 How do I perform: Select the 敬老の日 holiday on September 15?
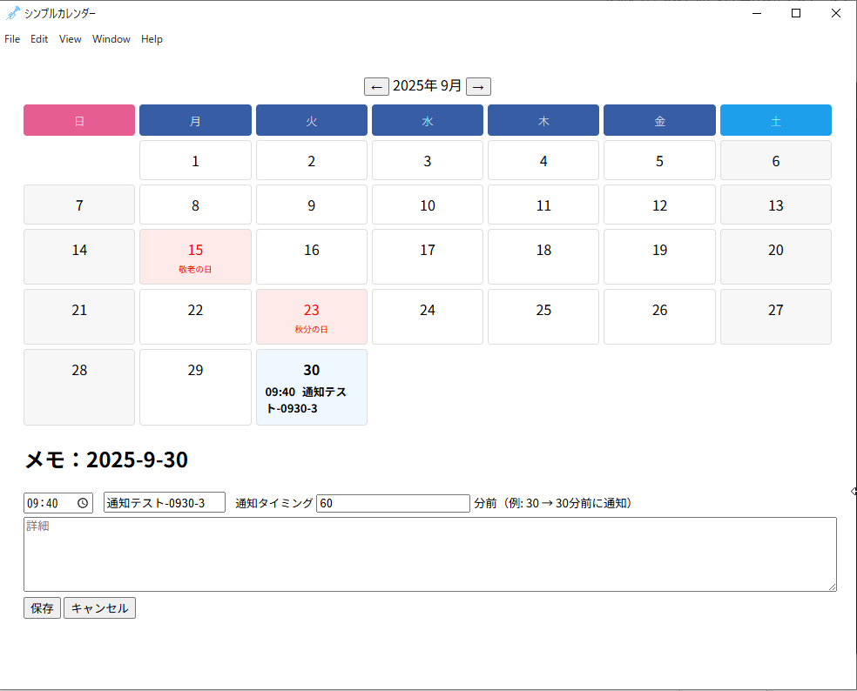(x=195, y=256)
